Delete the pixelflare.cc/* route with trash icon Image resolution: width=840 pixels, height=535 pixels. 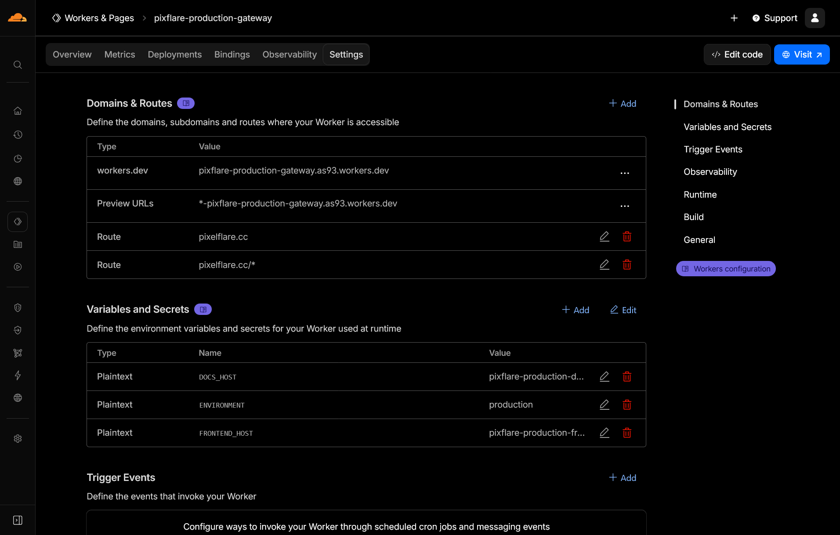[x=627, y=264]
